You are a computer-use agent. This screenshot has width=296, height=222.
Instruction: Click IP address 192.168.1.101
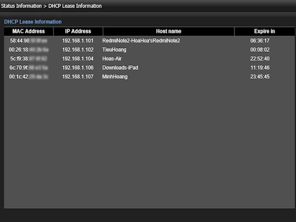tap(78, 41)
